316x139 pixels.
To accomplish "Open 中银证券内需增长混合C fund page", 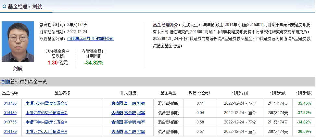I will click(x=46, y=103).
